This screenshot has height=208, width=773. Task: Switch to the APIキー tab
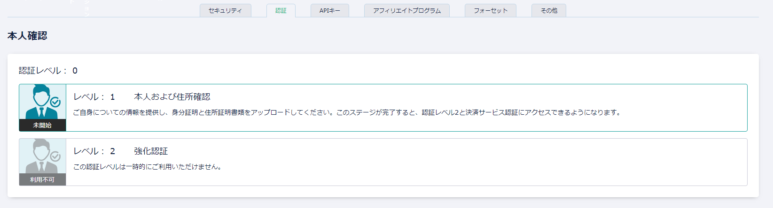pos(330,10)
